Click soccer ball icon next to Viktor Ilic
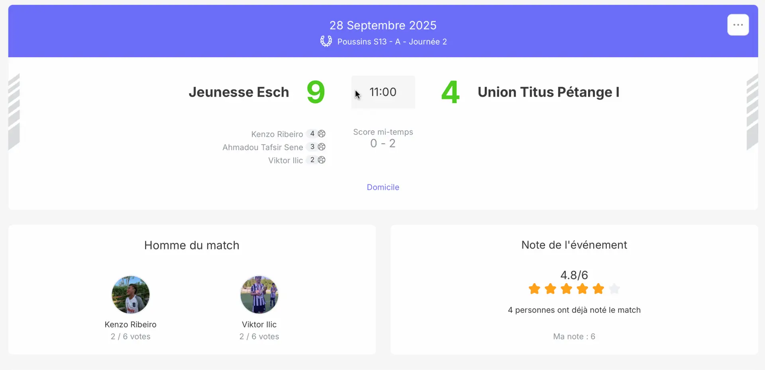Image resolution: width=765 pixels, height=370 pixels. 322,160
